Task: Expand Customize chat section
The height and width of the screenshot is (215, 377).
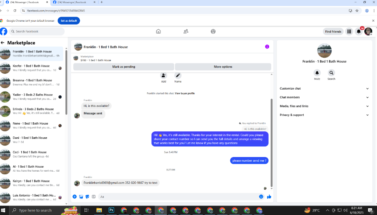Action: (x=324, y=88)
